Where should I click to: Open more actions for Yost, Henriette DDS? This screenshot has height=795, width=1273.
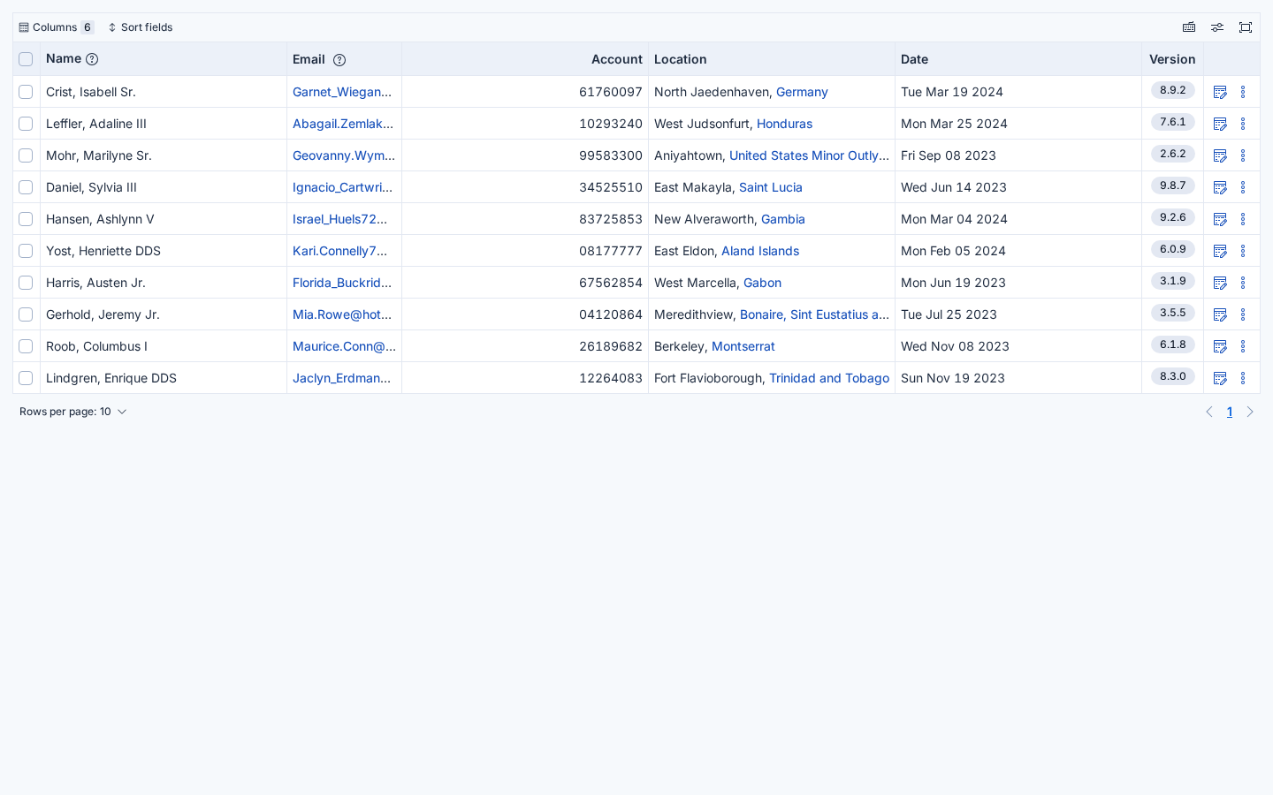point(1243,251)
